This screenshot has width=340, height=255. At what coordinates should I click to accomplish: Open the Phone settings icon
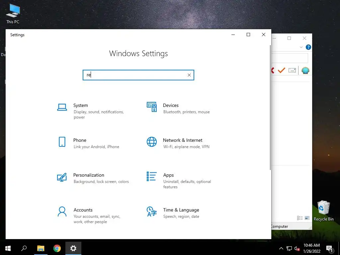62,142
